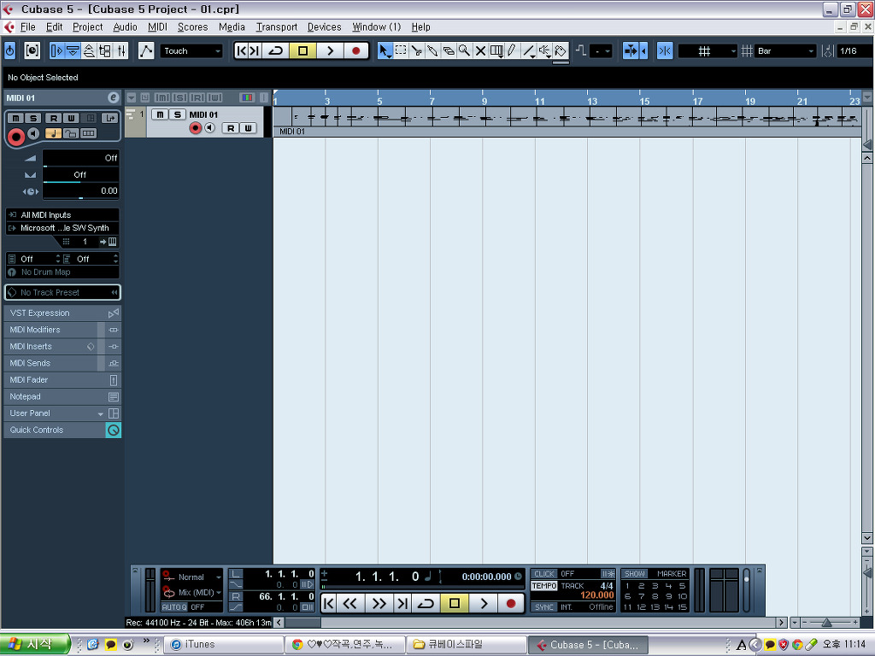Open the Mixer window icon
Viewport: 875px width, 656px height.
click(x=121, y=50)
